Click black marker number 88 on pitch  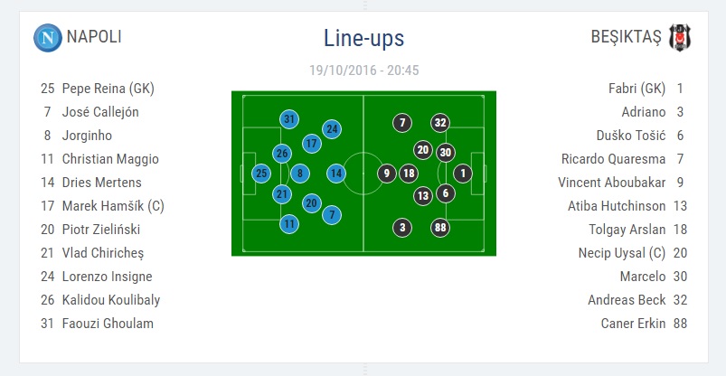[x=440, y=228]
